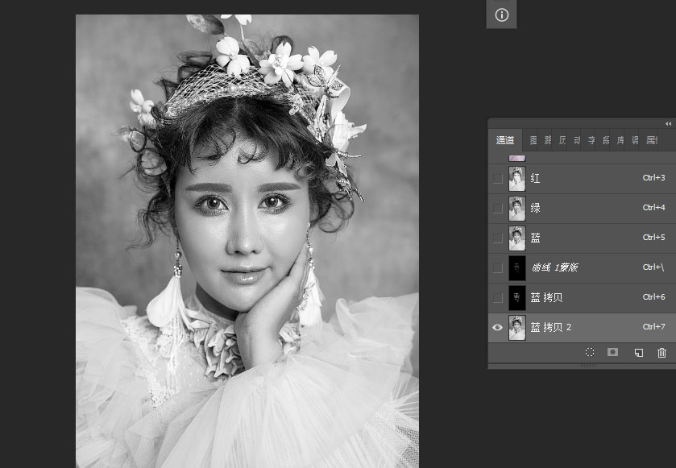This screenshot has width=676, height=468.
Task: Select the 蓝 拷贝 channel name
Action: point(546,297)
